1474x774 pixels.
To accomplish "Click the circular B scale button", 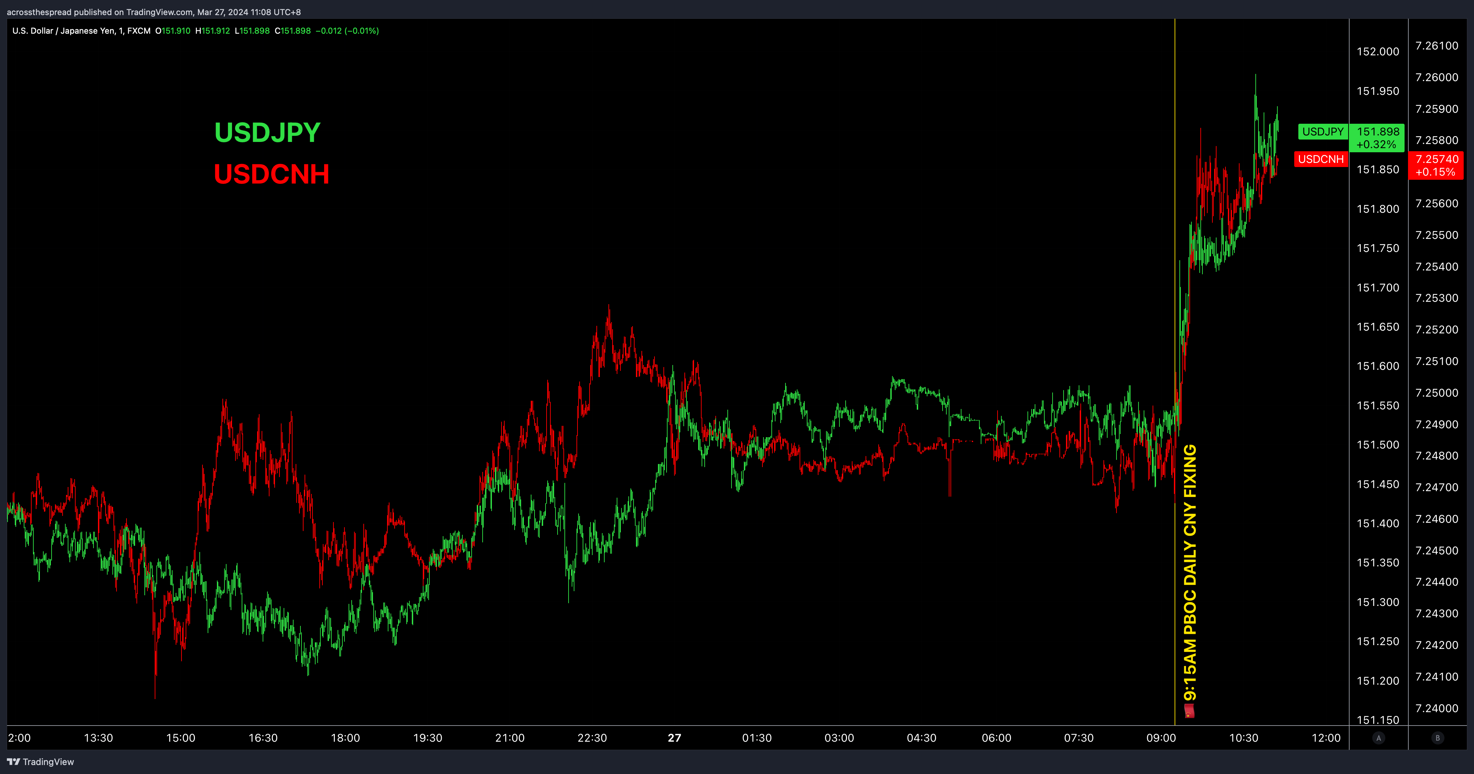I will 1437,738.
